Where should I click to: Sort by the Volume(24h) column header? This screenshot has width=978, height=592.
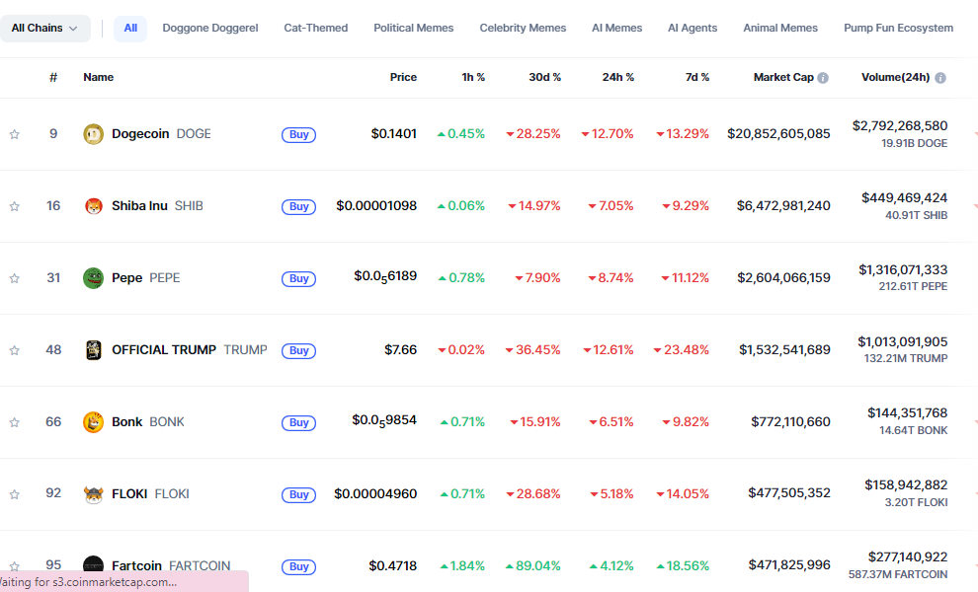coord(896,77)
